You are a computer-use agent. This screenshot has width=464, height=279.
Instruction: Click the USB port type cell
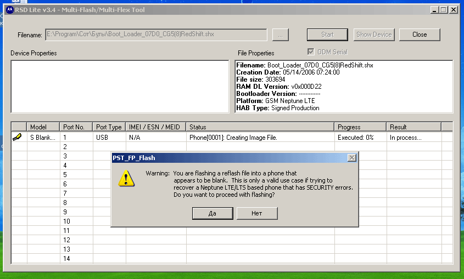coord(109,137)
